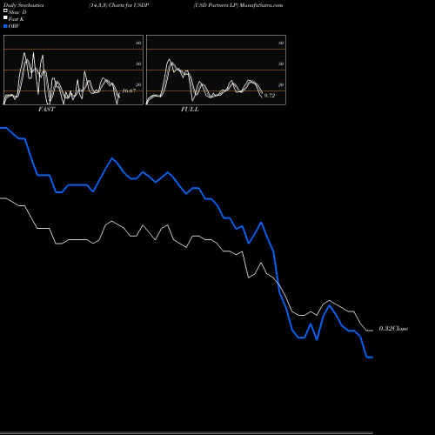Click the Fast K legend swatch

pos(5,18)
